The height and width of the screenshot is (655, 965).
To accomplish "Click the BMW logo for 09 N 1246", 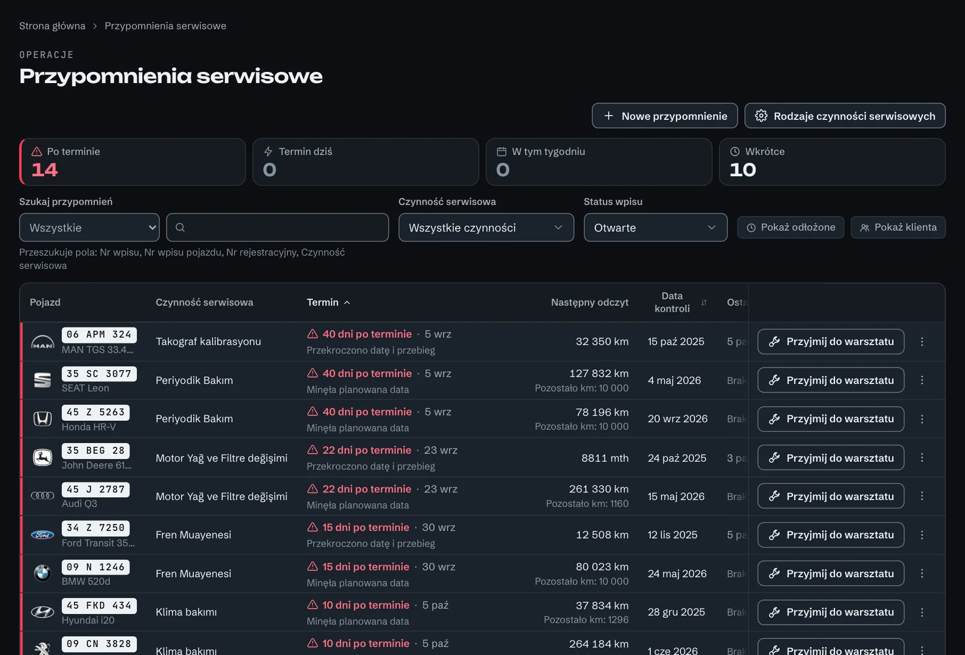I will [43, 574].
